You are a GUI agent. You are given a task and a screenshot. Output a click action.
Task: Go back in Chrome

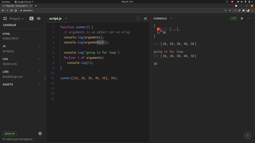pyautogui.click(x=3, y=10)
